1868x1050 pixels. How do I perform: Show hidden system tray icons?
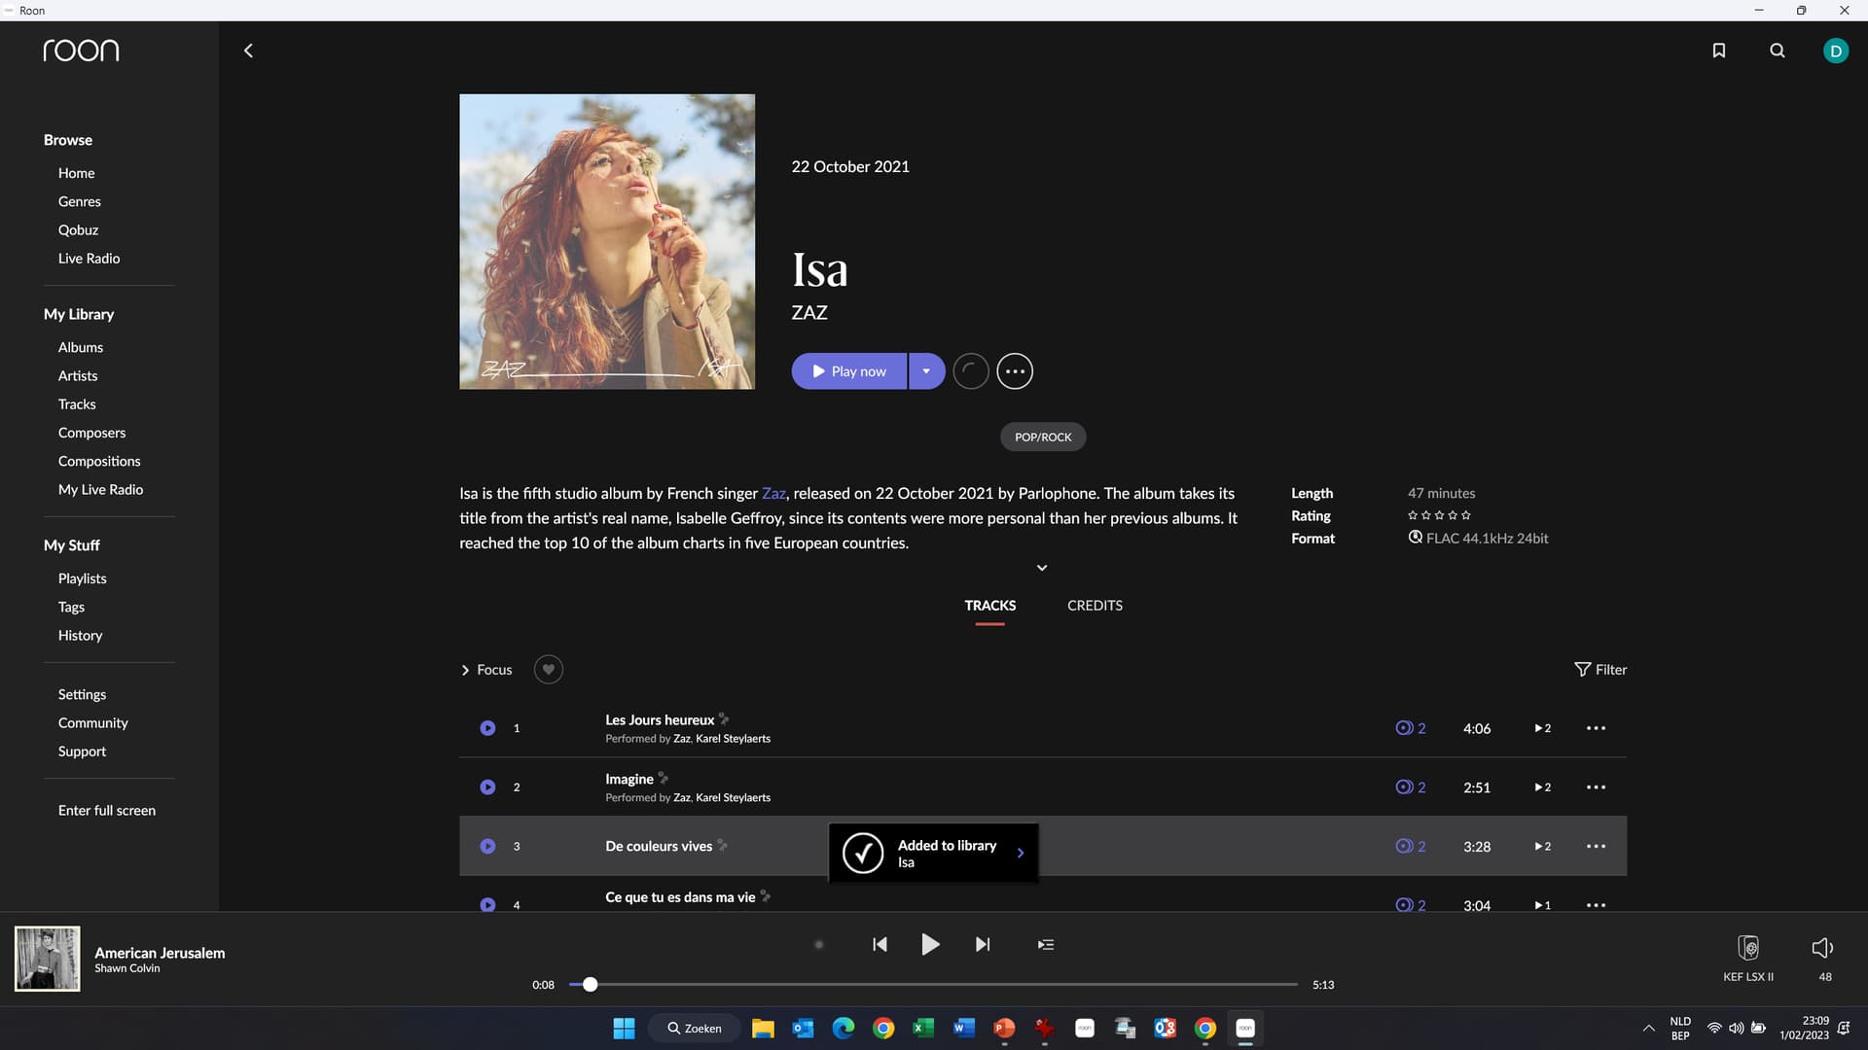1648,1029
